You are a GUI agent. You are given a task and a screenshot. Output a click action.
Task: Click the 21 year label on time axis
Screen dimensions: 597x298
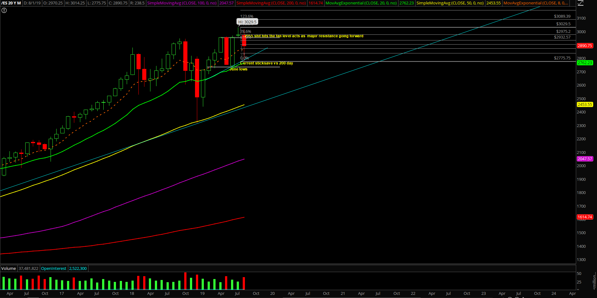click(x=343, y=293)
